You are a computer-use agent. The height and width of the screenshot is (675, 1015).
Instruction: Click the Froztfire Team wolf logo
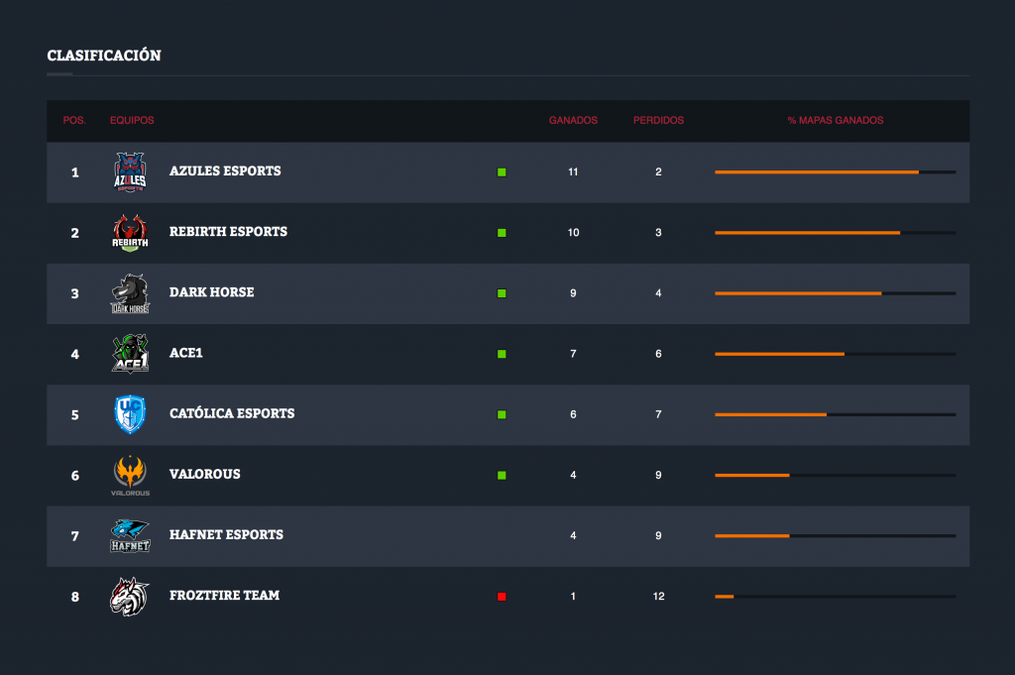(130, 597)
